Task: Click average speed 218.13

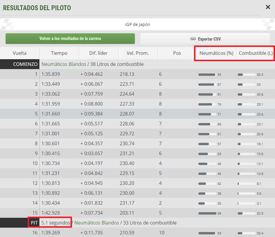Action: [x=127, y=74]
